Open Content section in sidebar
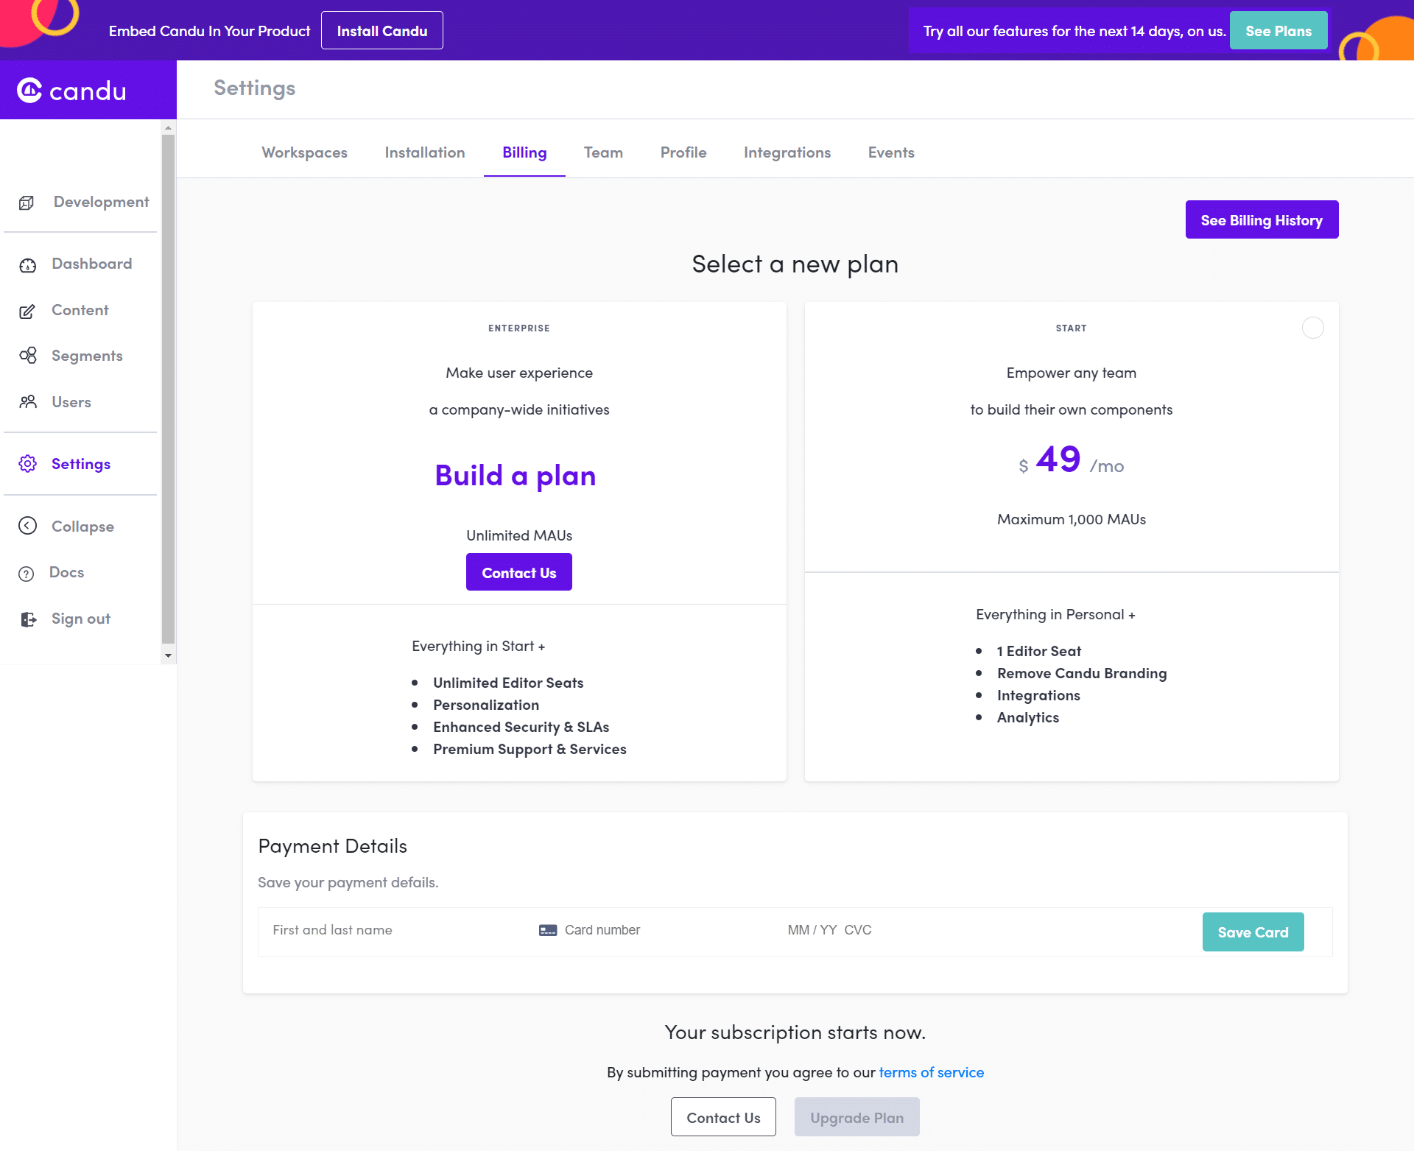Image resolution: width=1414 pixels, height=1151 pixels. [x=80, y=309]
